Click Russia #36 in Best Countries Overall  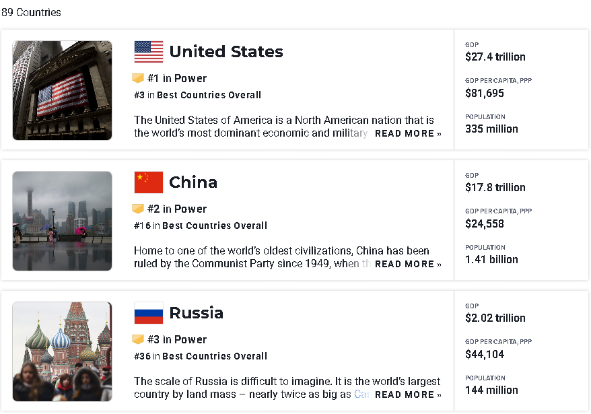pos(201,356)
